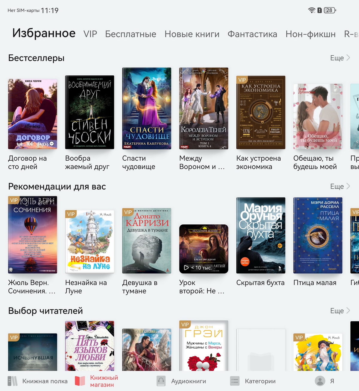Open the Обещаю, ты будешь моей cover
Image resolution: width=359 pixels, height=391 pixels.
pos(318,116)
